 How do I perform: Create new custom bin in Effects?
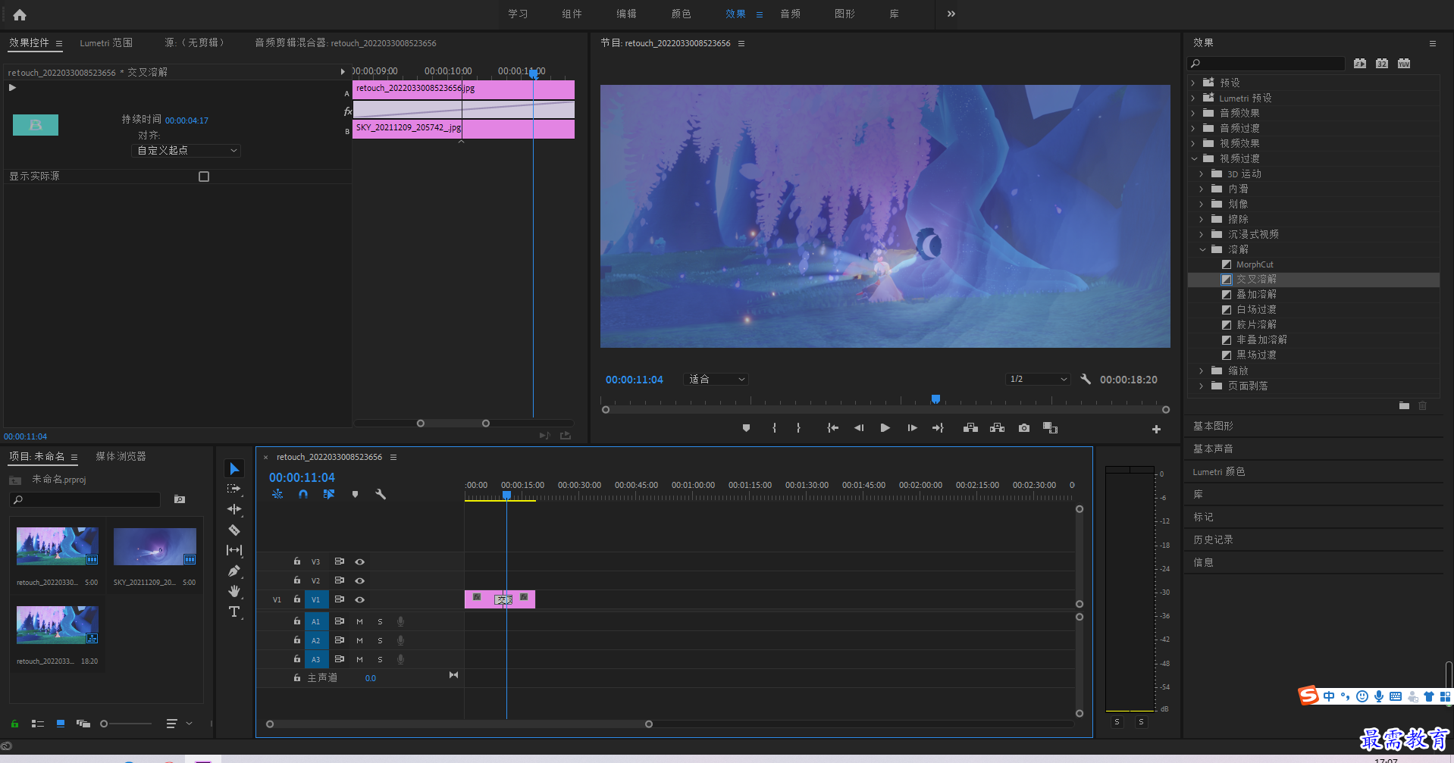point(1404,406)
